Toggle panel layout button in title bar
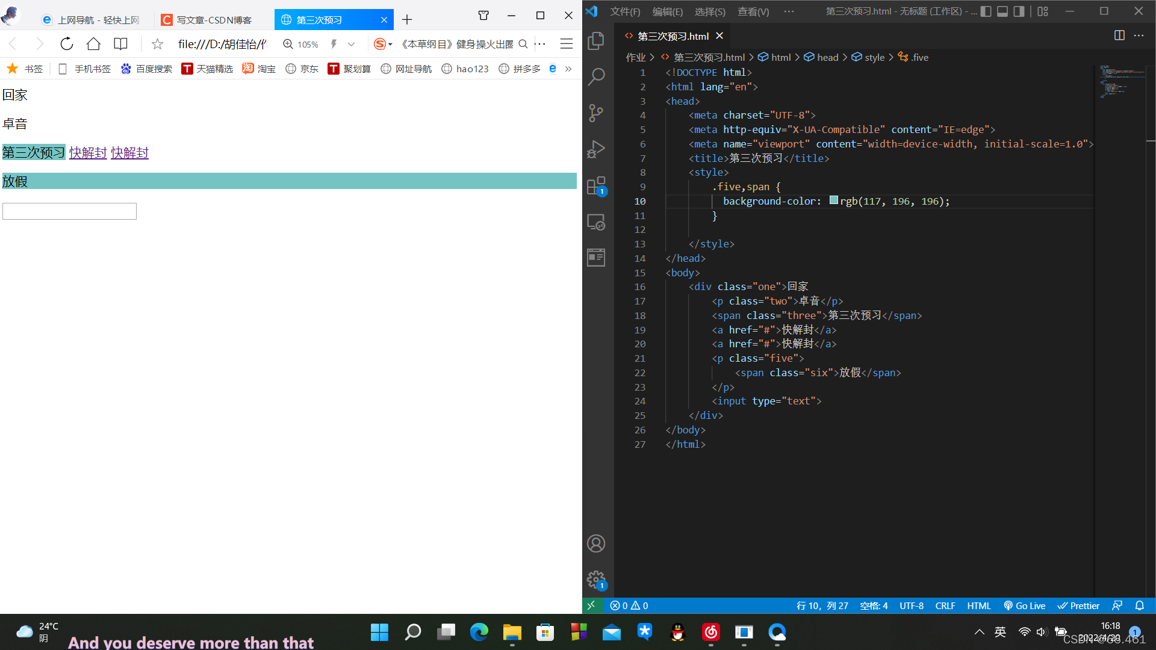 1002,11
